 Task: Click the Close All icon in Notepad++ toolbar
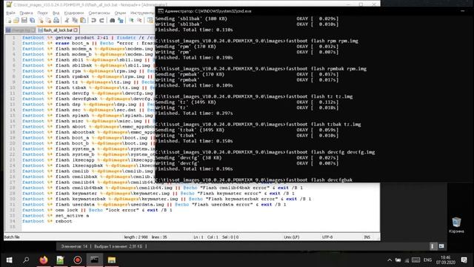coord(48,20)
